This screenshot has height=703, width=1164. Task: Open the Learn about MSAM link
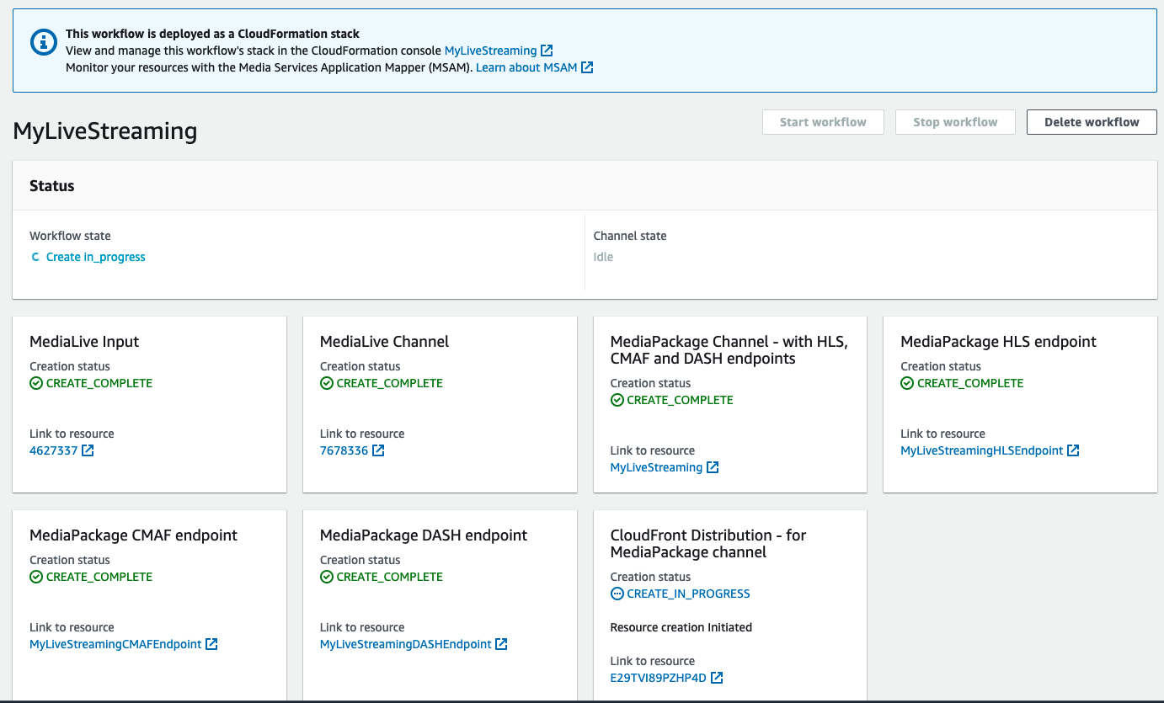pos(526,67)
